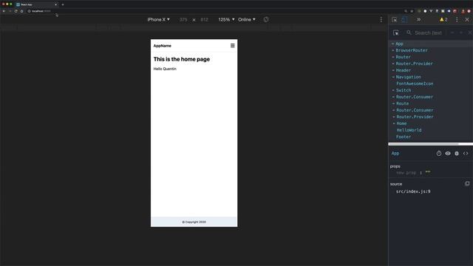This screenshot has width=473, height=266.
Task: Click the new prop entry field
Action: coord(406,173)
